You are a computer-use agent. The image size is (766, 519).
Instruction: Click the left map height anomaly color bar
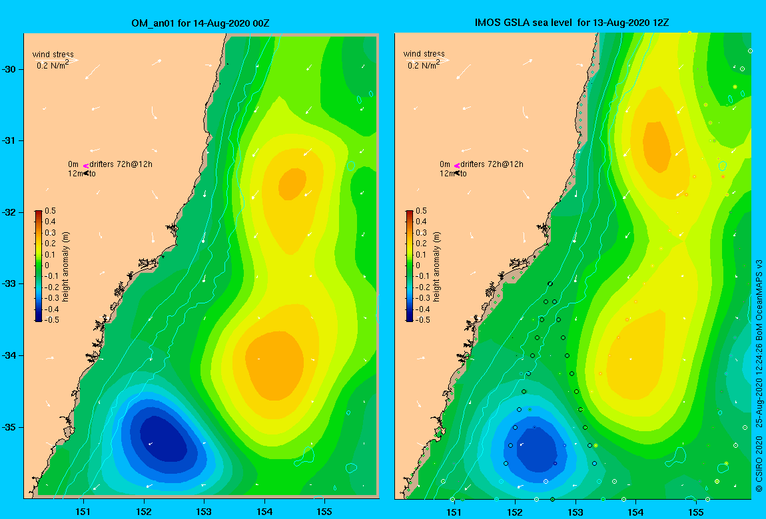point(39,266)
